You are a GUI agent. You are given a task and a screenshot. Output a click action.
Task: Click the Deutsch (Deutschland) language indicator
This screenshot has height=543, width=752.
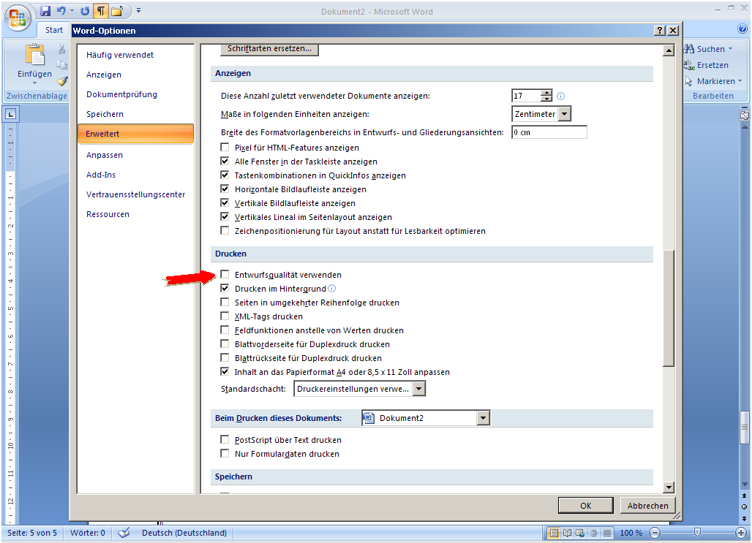(184, 533)
